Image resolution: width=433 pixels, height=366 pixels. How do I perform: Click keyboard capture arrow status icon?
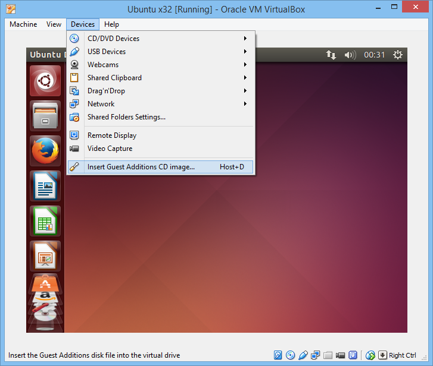pyautogui.click(x=382, y=355)
